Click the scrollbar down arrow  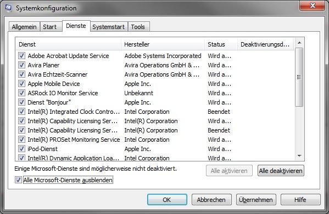pos(299,155)
